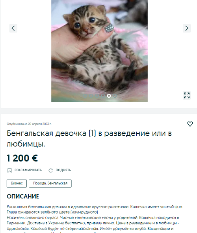
Task: Go to the previous kitten photo
Action: coord(13,28)
